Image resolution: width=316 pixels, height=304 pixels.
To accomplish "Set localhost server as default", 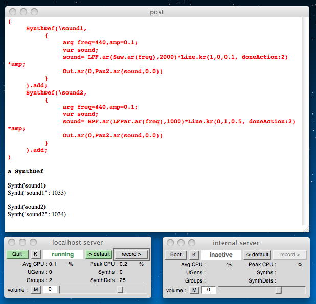I will 97,254.
